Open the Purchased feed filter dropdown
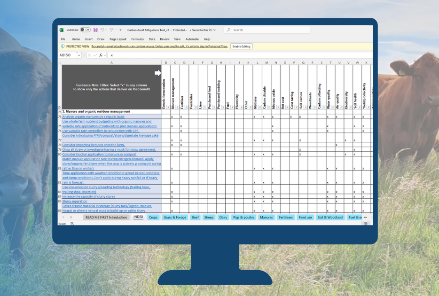This screenshot has width=439, height=296. (x=214, y=107)
